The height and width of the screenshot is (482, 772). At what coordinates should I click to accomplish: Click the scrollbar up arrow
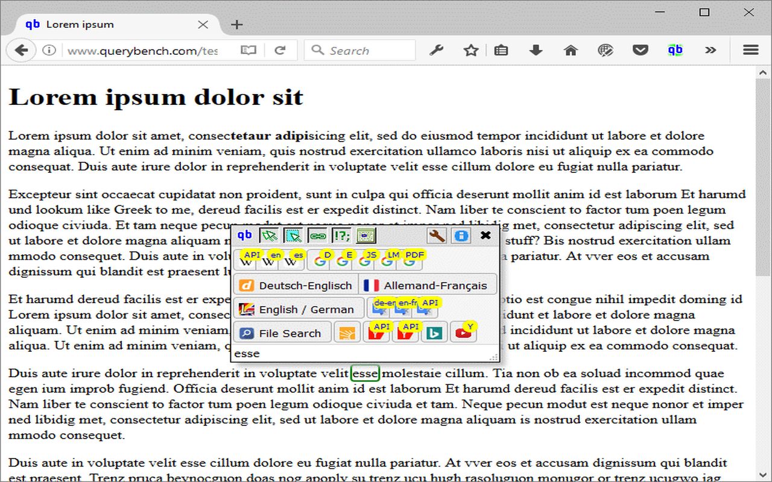(762, 73)
